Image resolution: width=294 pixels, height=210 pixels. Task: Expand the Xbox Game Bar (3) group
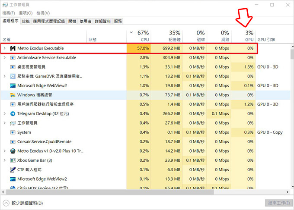(5, 160)
